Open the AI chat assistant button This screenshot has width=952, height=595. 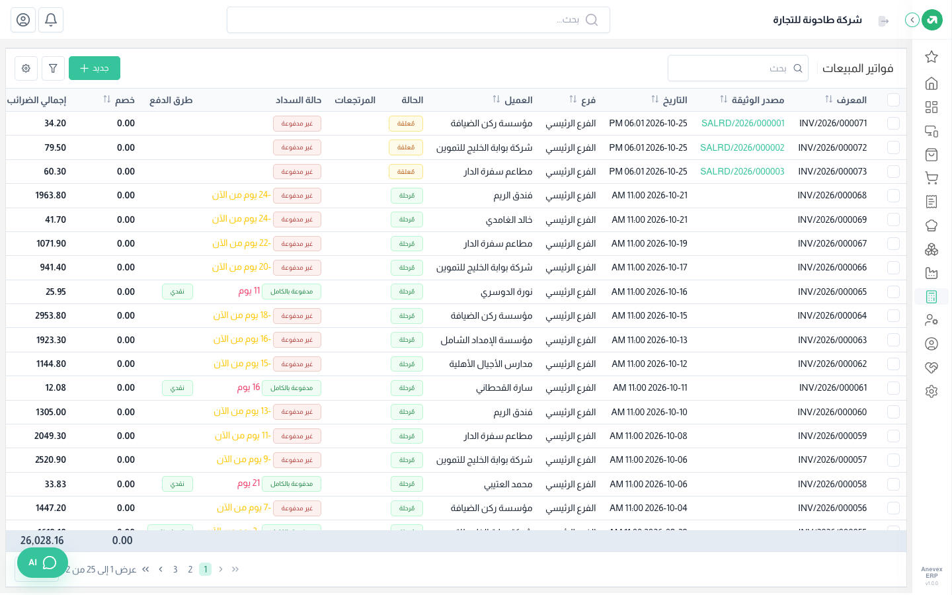[x=42, y=563]
